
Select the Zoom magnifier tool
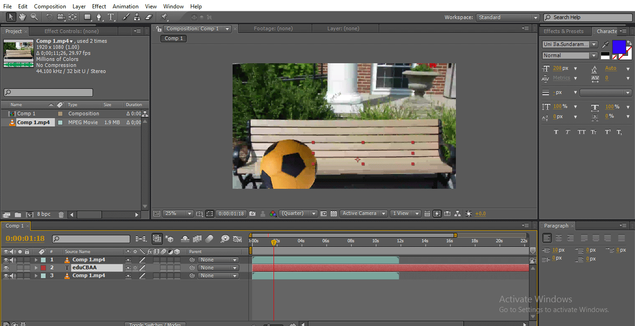34,17
